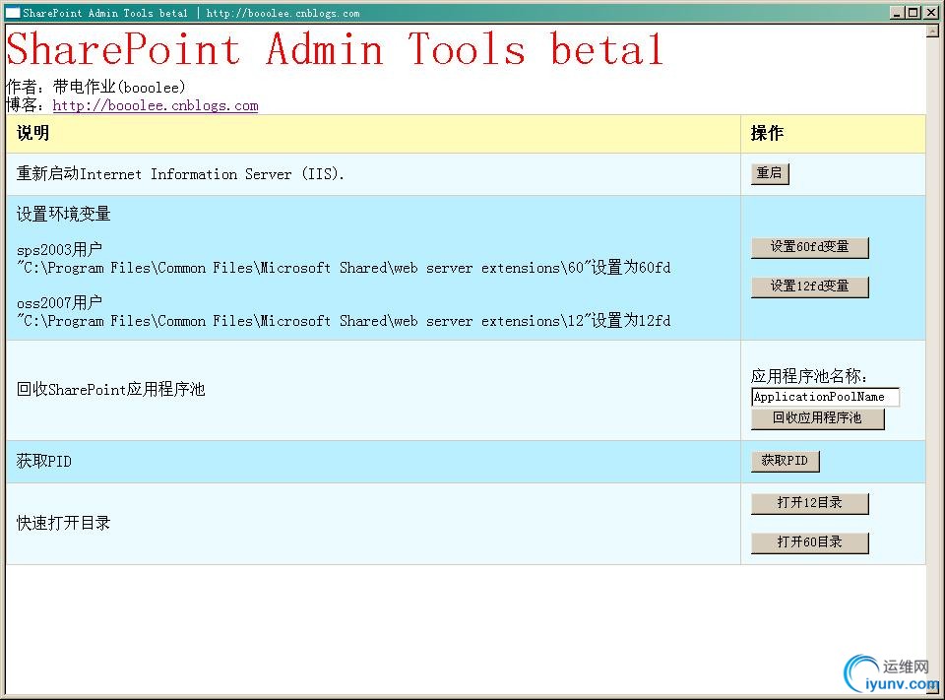
Task: Click the 重启 button to restart IIS
Action: point(770,173)
